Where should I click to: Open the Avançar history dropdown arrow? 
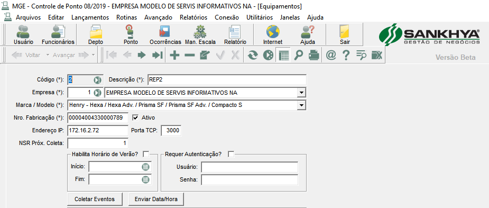click(x=93, y=55)
